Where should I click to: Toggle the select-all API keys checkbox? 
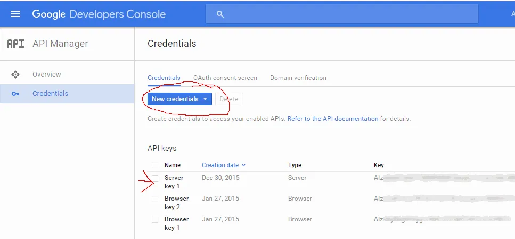pos(155,165)
